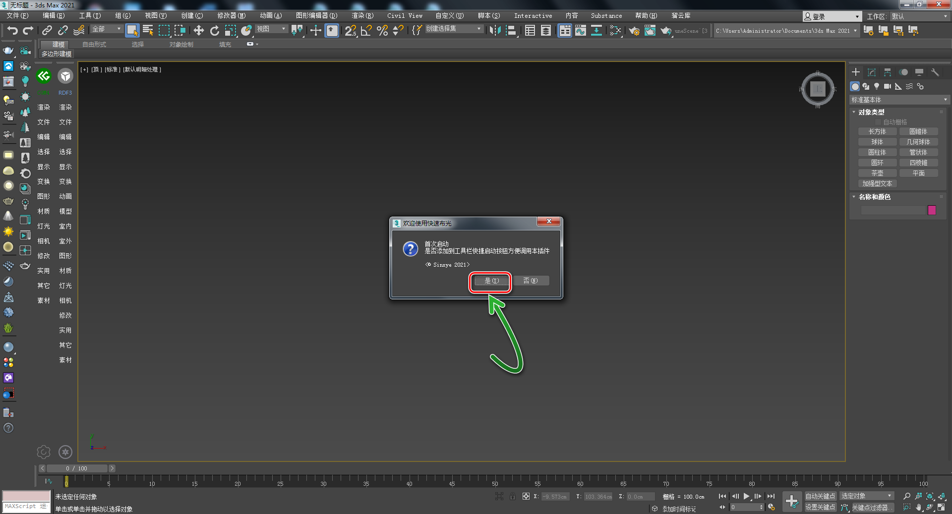Toggle the 设置关键点 set key mode
Screen dimensions: 952x514
coord(820,507)
